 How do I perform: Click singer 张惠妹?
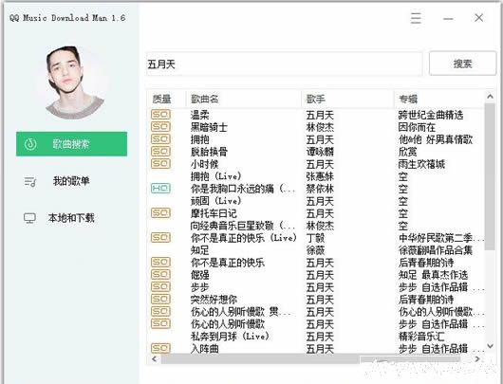point(320,176)
